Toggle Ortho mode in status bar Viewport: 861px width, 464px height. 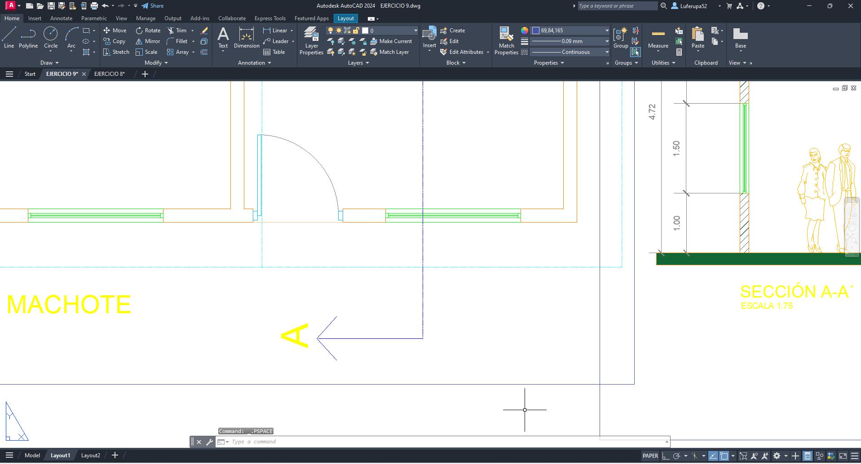666,456
